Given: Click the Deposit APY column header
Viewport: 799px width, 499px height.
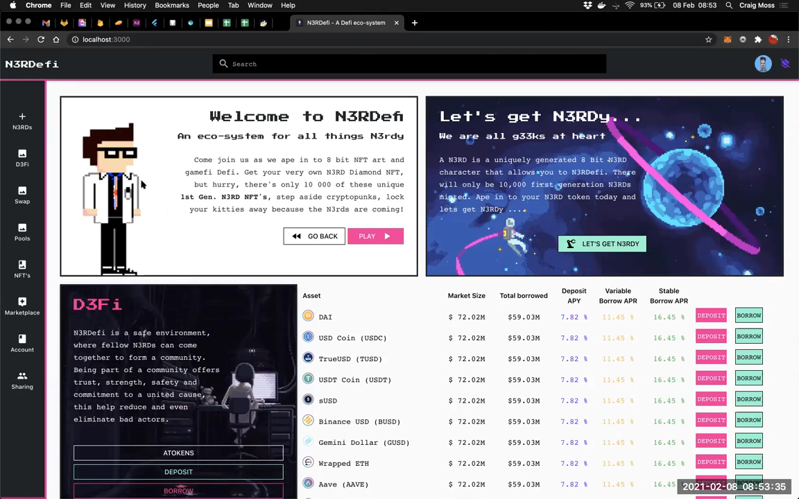Looking at the screenshot, I should pyautogui.click(x=574, y=296).
